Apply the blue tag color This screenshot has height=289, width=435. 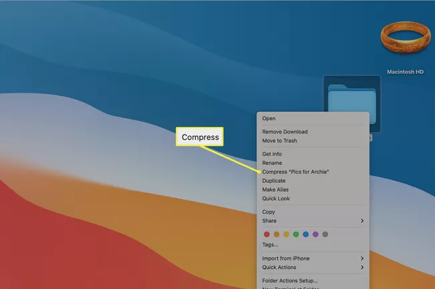click(x=306, y=234)
